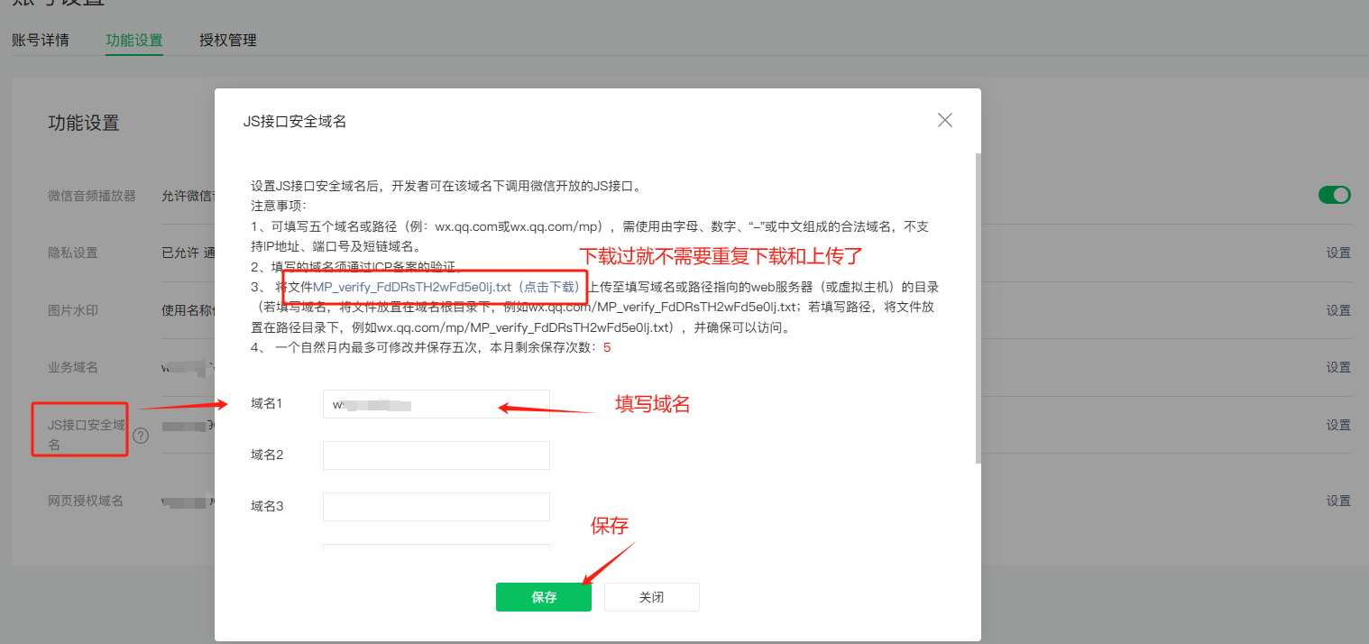Select the partially visible fourth domain field

(x=436, y=547)
